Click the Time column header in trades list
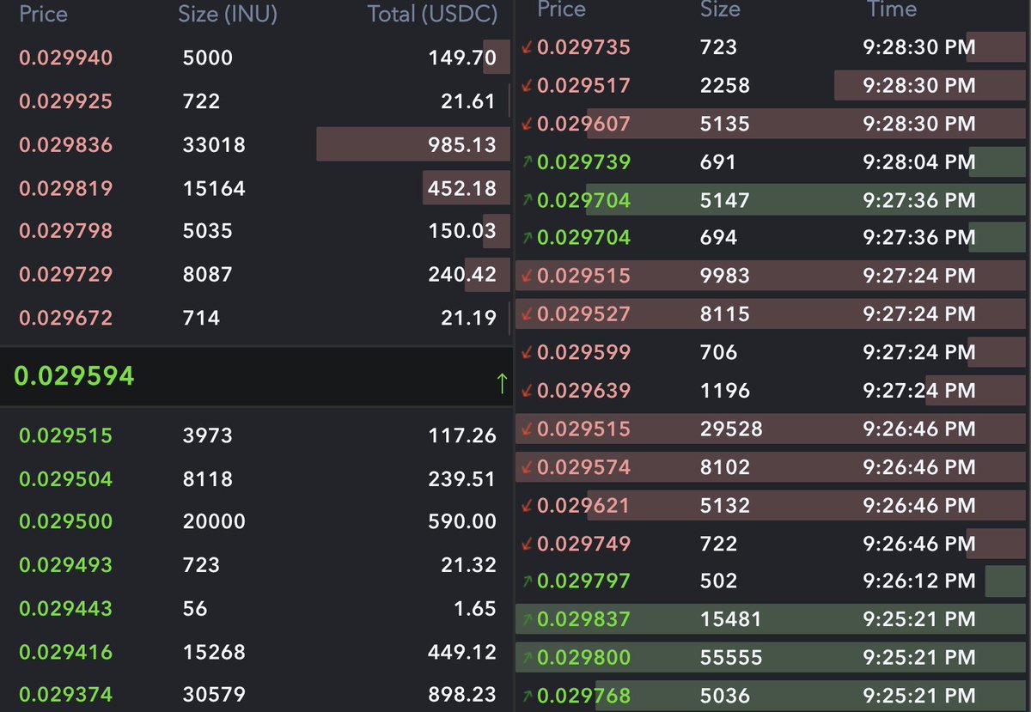 click(x=892, y=9)
